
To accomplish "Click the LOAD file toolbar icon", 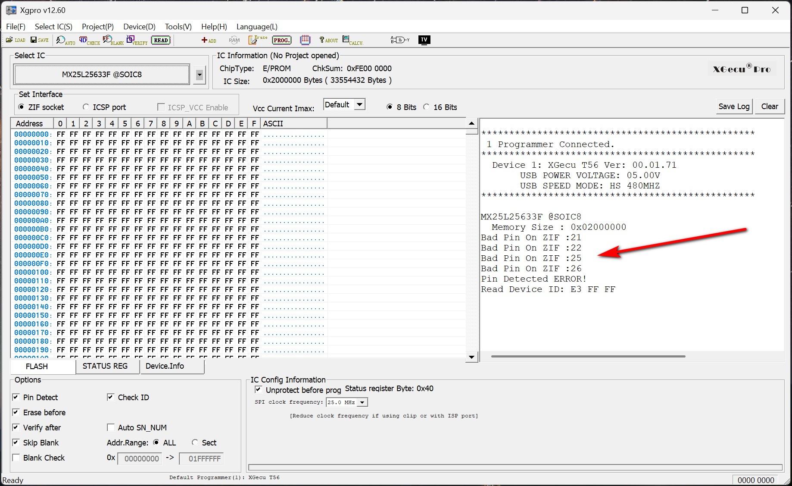I will coord(15,40).
